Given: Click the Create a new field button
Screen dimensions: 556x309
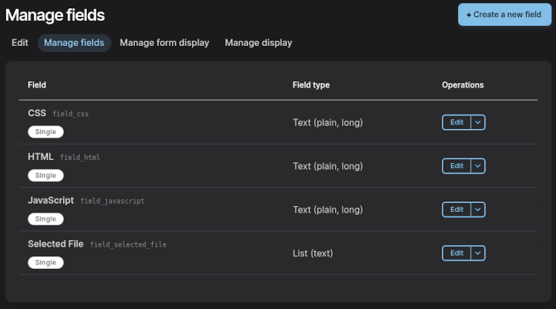Looking at the screenshot, I should pos(504,14).
